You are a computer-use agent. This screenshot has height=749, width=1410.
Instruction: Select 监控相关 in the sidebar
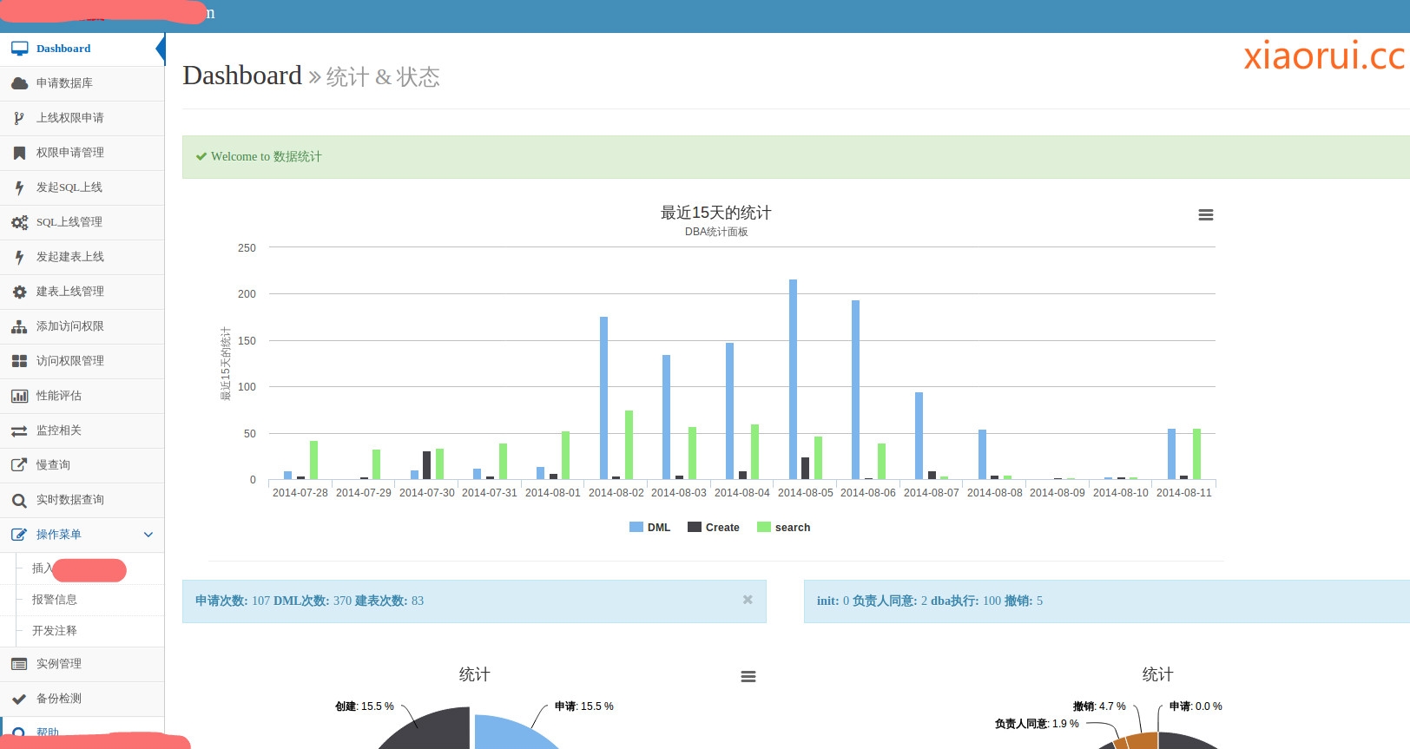coord(82,430)
